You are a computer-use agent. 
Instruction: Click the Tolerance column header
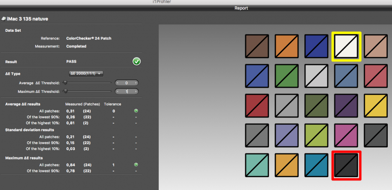(x=113, y=104)
